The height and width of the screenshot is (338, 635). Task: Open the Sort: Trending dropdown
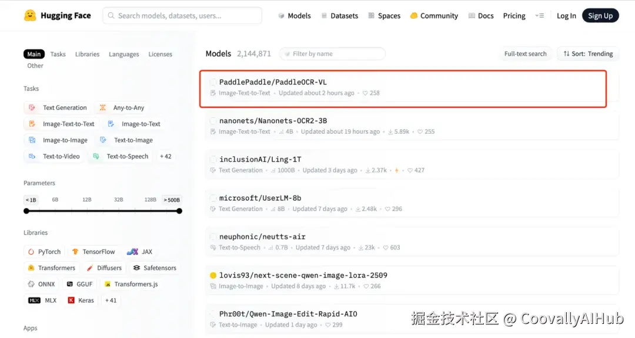[587, 53]
